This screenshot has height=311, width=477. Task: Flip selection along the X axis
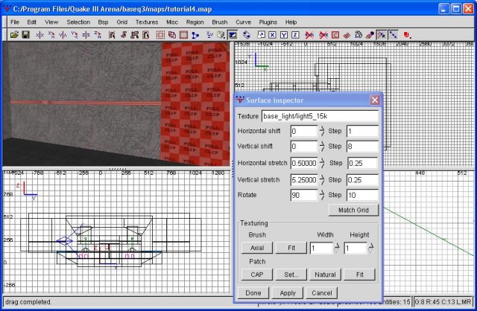point(40,35)
